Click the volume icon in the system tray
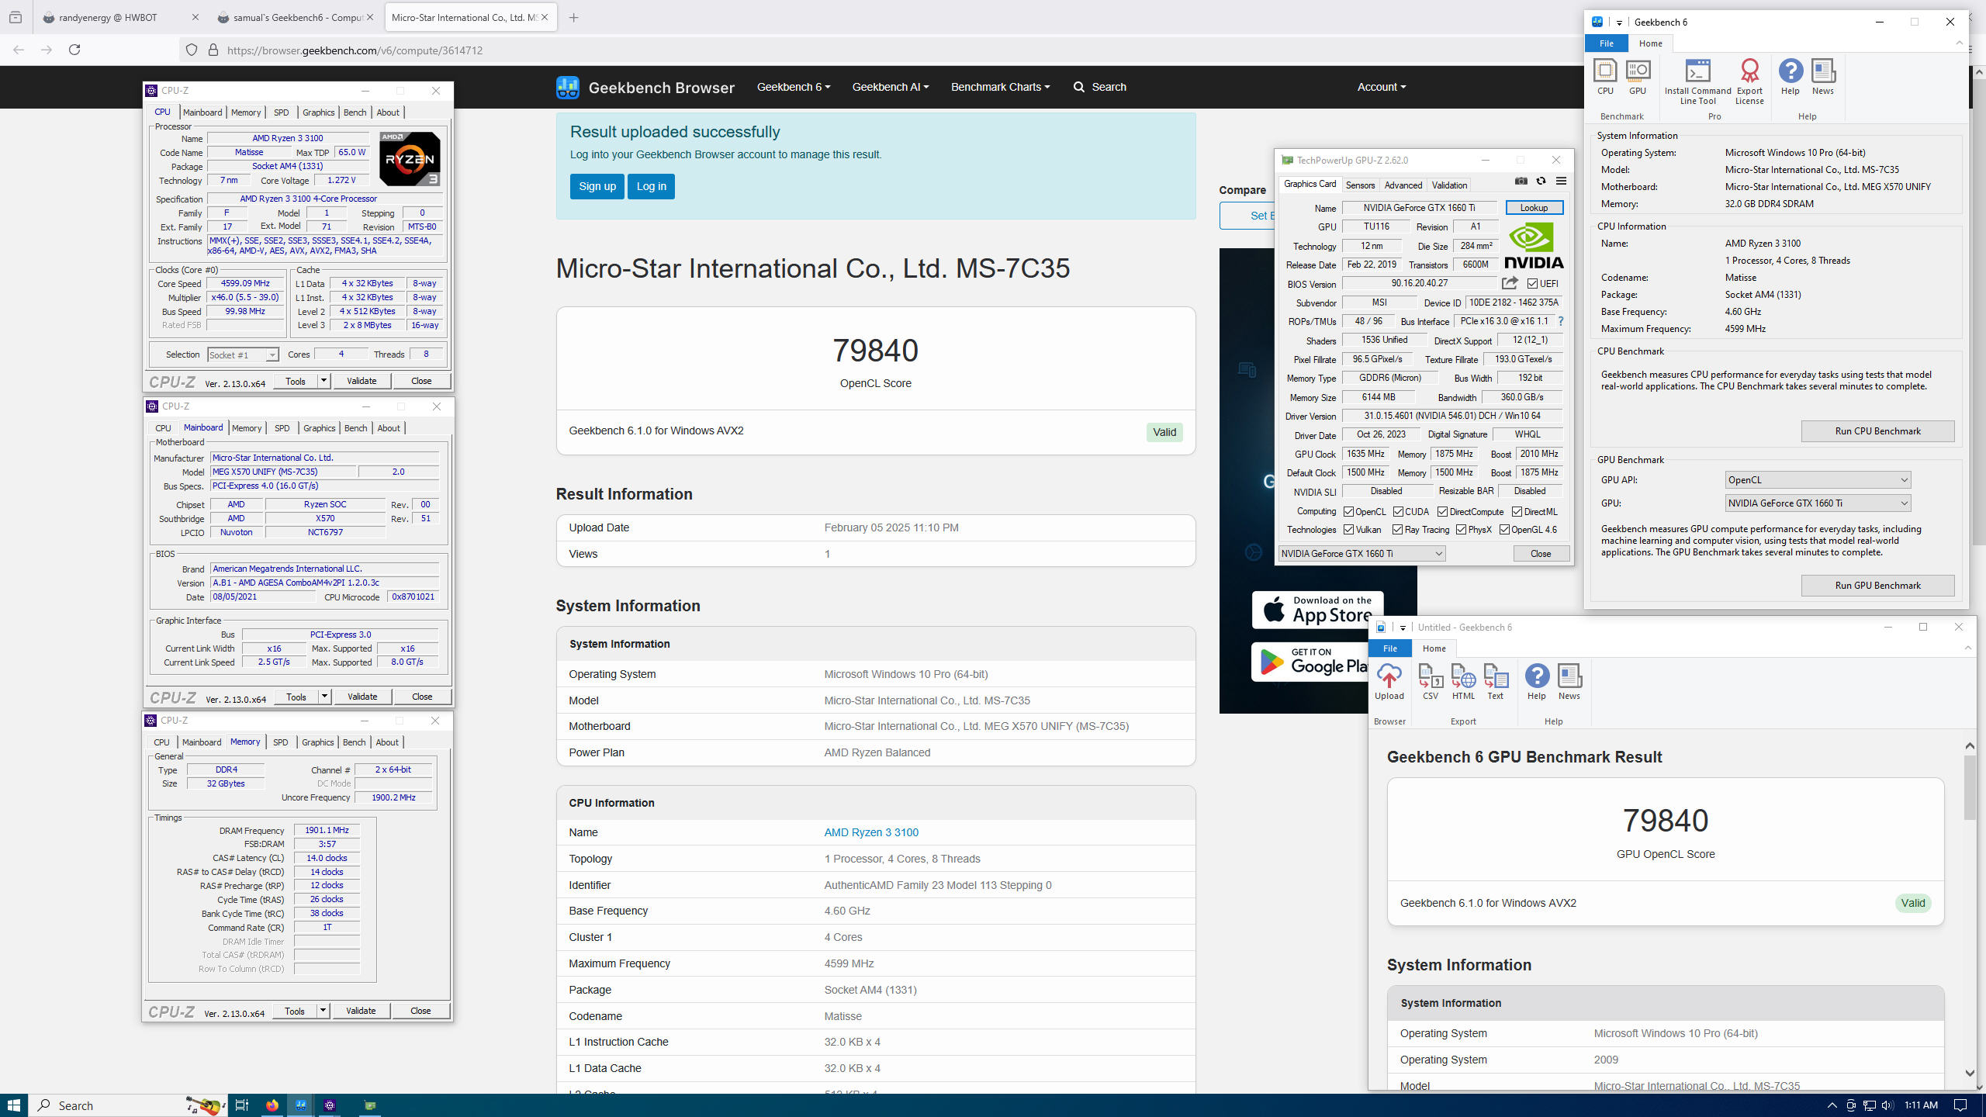The image size is (1986, 1117). [x=1887, y=1105]
